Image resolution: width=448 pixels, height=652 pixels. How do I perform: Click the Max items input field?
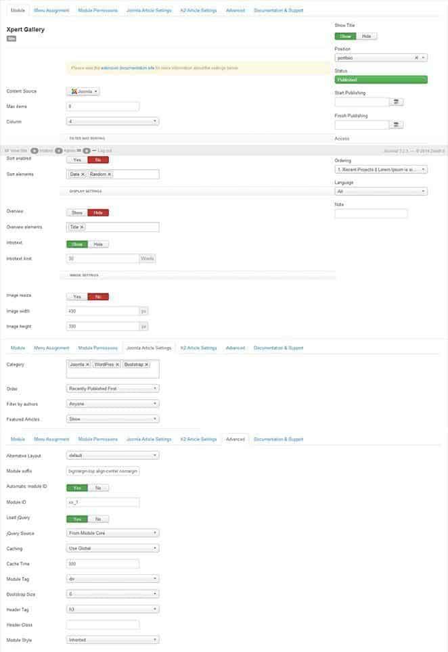[x=103, y=106]
